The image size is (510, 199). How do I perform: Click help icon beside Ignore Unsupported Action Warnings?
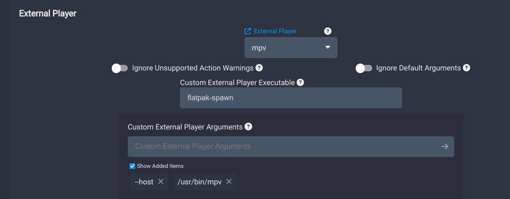click(x=259, y=68)
